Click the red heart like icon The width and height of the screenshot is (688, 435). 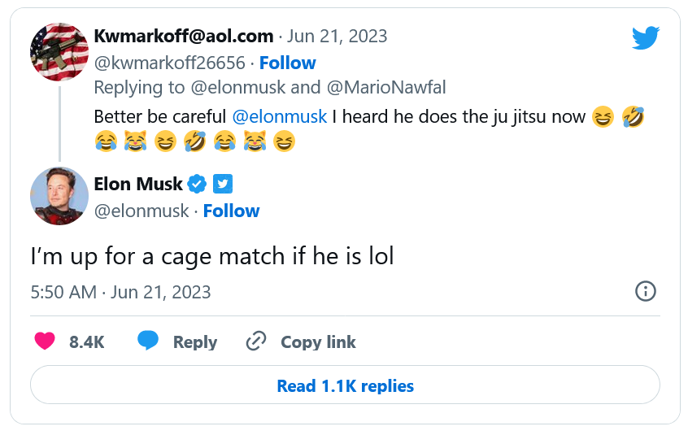coord(45,341)
